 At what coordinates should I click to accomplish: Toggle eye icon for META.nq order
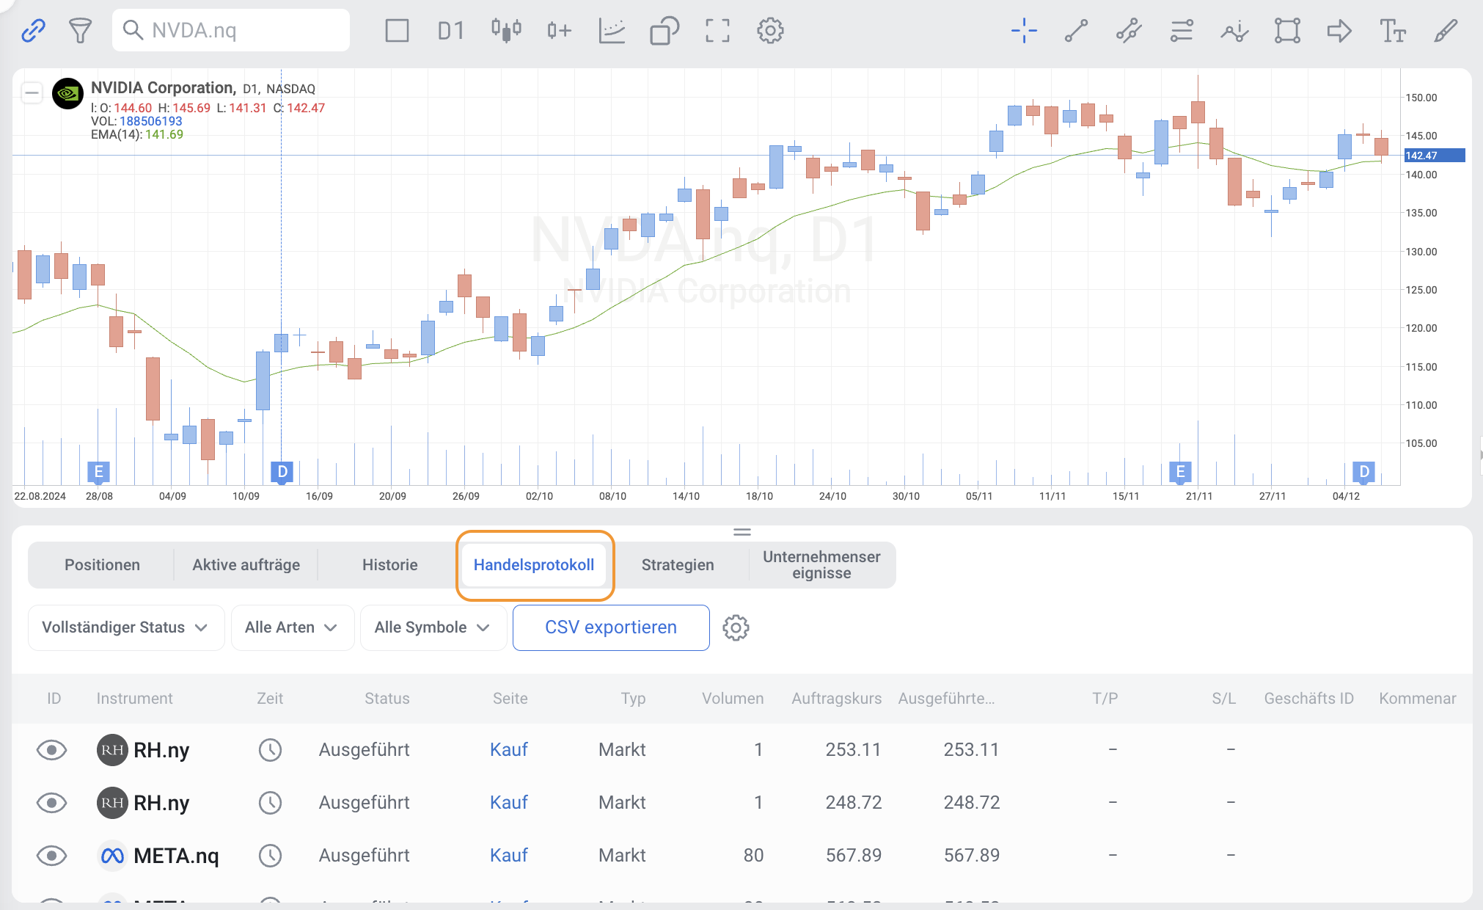(51, 855)
